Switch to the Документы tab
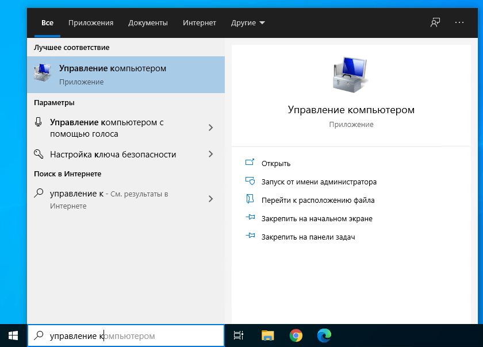This screenshot has height=347, width=483. click(148, 23)
